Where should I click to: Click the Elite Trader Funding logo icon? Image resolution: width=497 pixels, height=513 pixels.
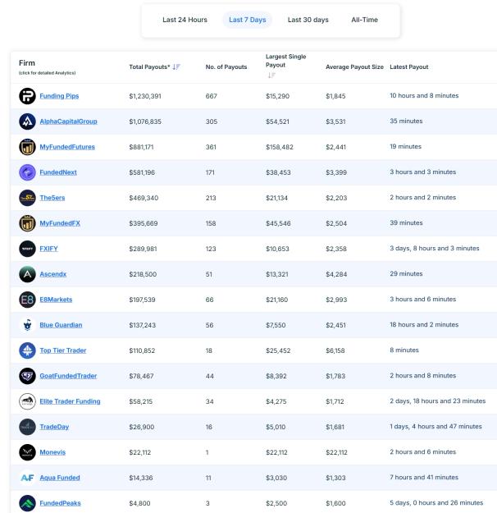point(27,401)
